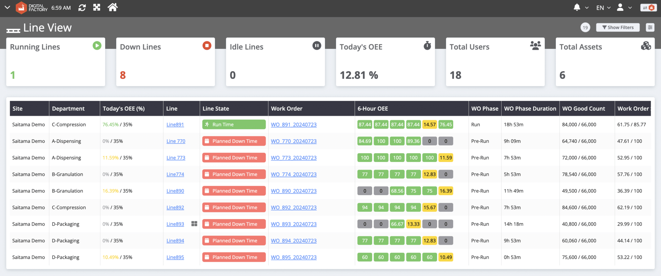Go to the home icon
The height and width of the screenshot is (276, 661).
click(113, 7)
